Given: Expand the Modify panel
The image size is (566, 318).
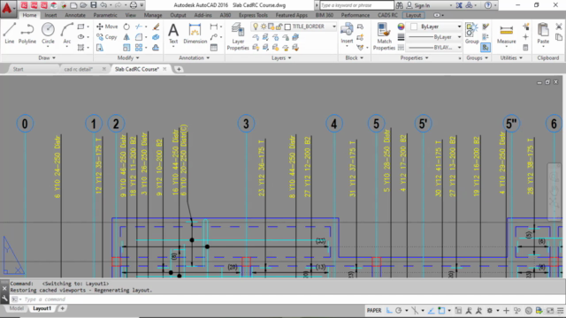Looking at the screenshot, I should pos(128,57).
